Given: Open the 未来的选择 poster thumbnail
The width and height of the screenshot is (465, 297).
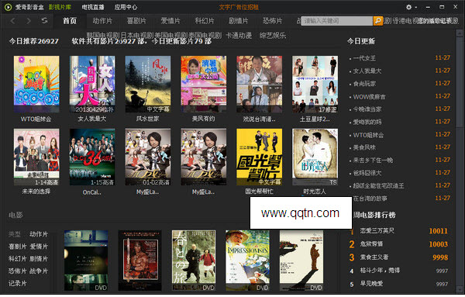Looking at the screenshot, I should click(36, 157).
